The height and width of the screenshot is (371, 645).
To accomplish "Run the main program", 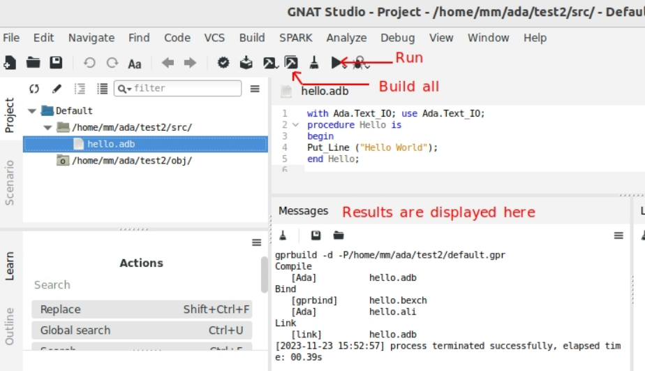I will [336, 63].
